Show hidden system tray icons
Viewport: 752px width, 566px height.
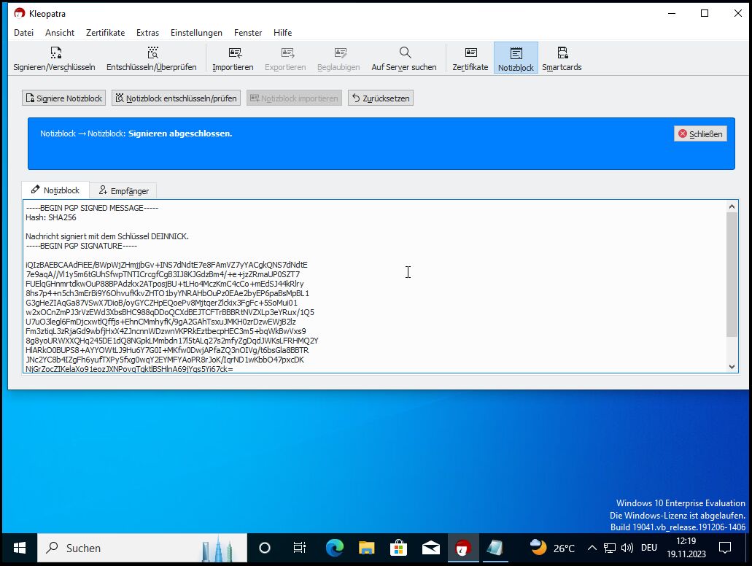[592, 548]
